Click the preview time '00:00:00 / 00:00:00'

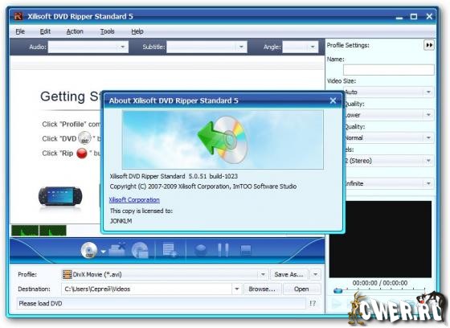click(x=380, y=283)
